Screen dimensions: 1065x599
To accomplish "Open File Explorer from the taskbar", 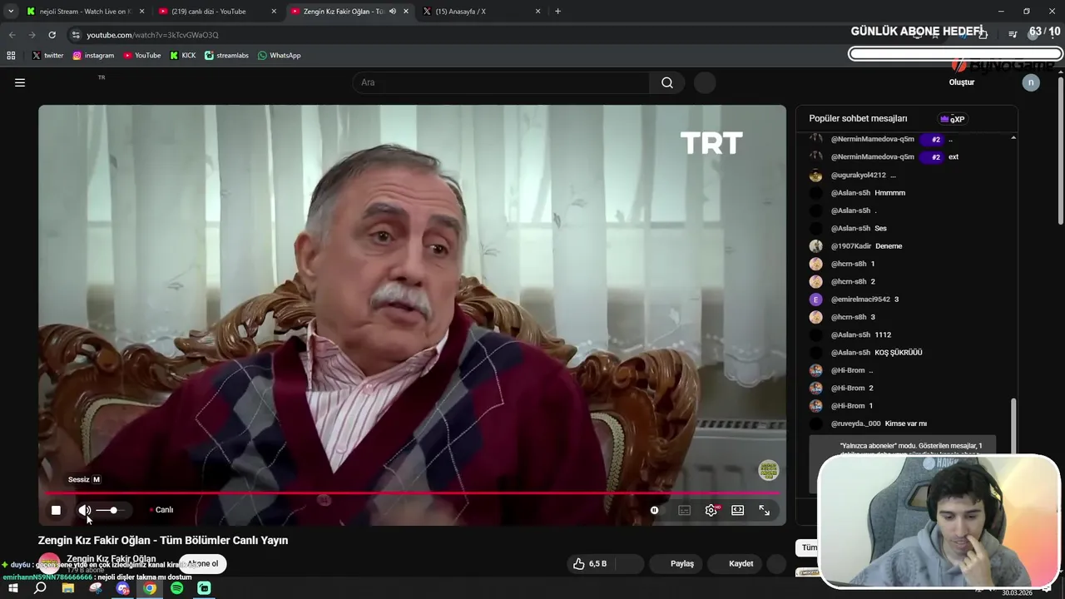I will pos(68,588).
